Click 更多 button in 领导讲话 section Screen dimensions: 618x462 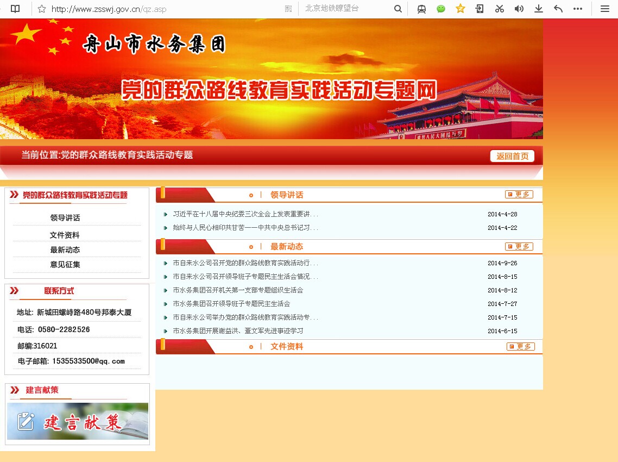click(519, 195)
